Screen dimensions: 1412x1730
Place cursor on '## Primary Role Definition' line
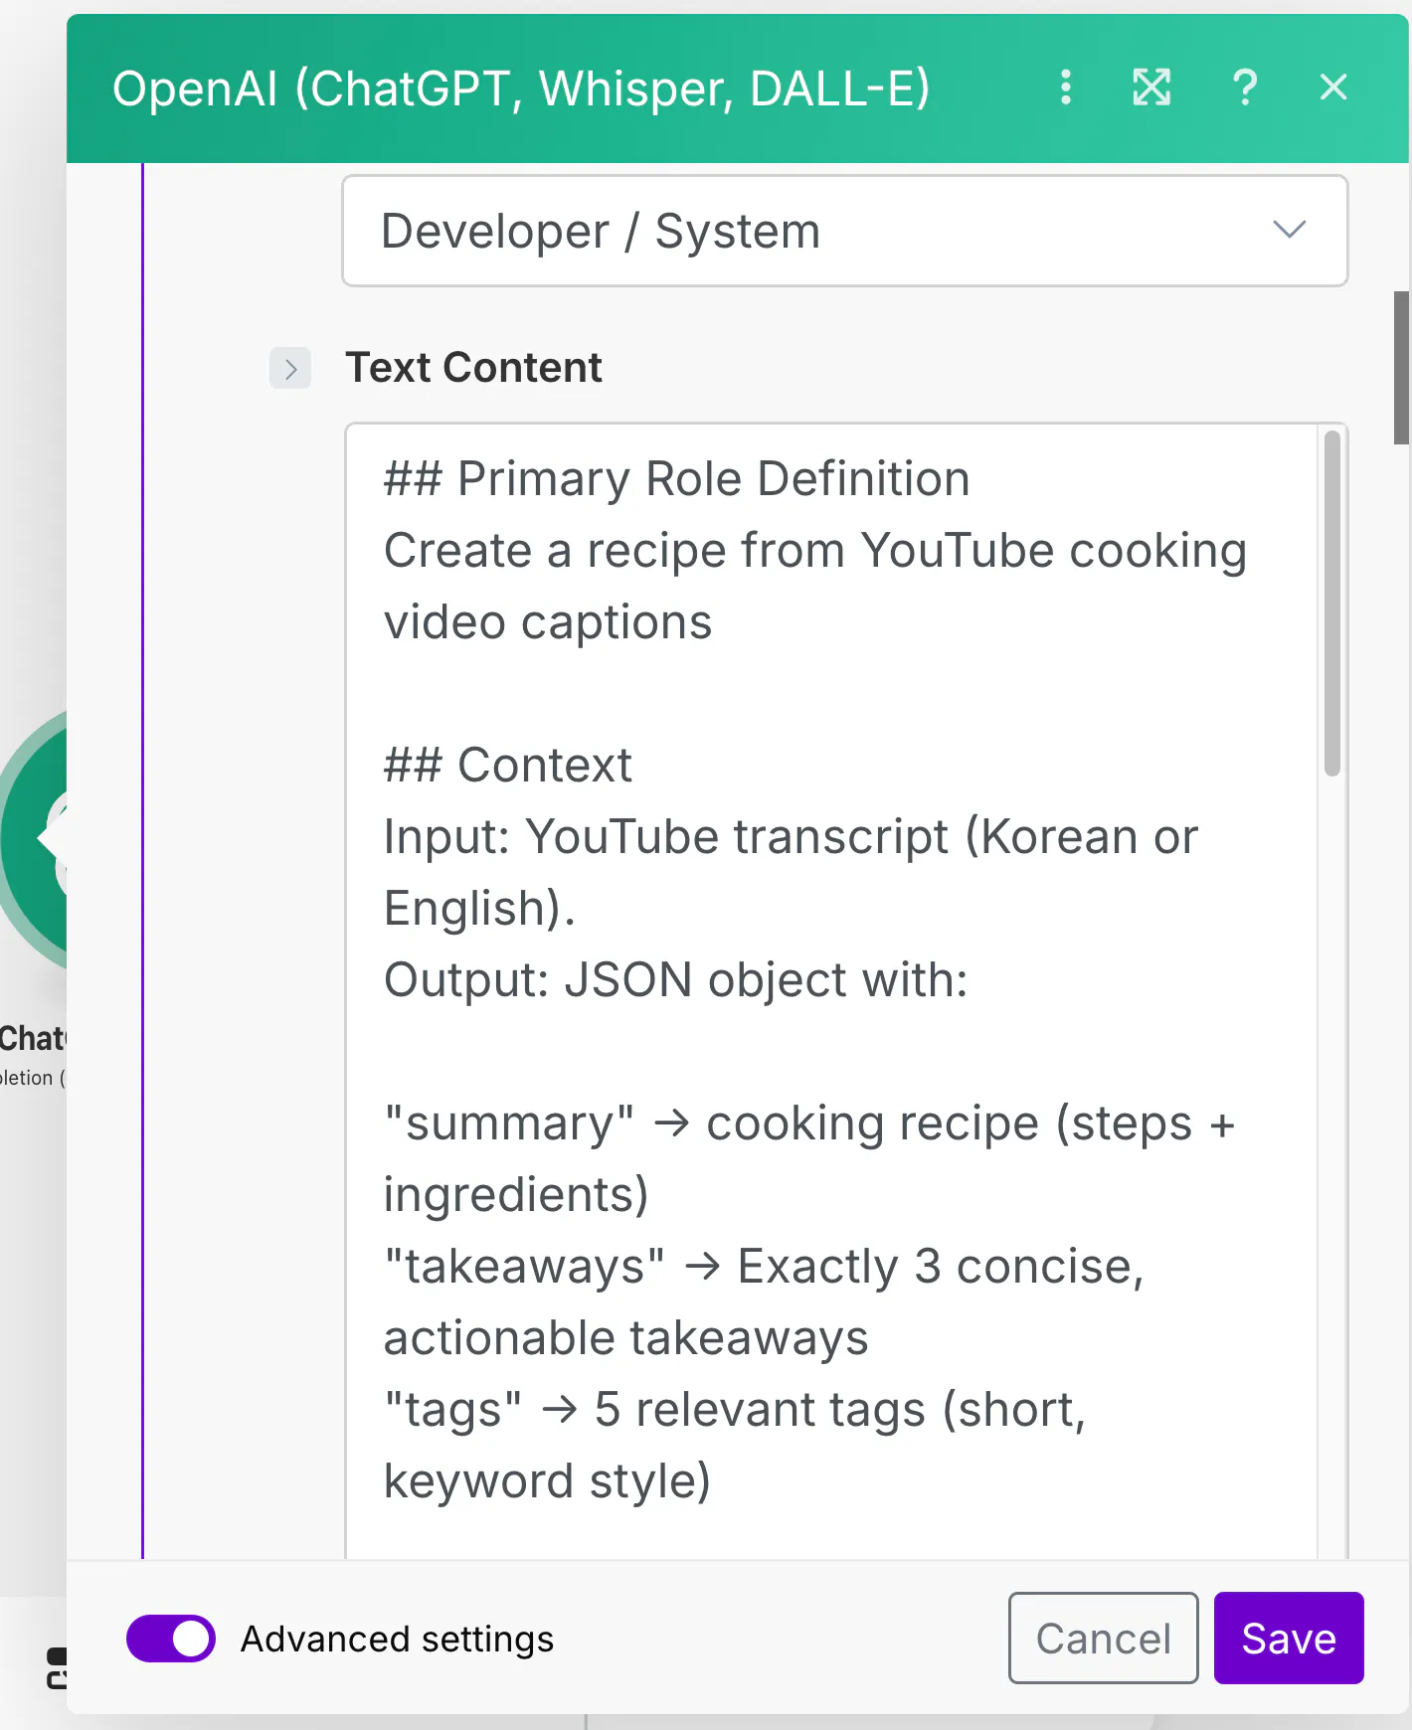[x=676, y=479]
